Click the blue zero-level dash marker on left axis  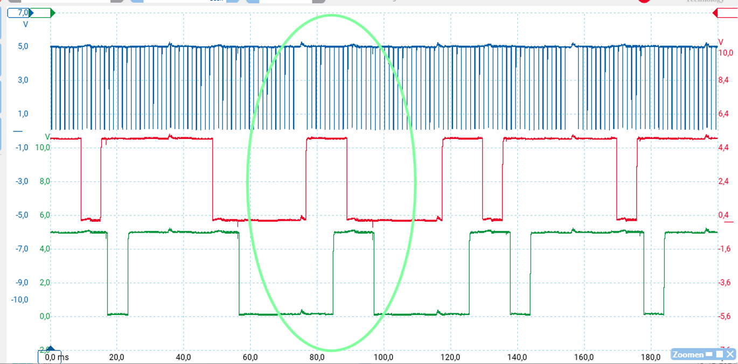(18, 131)
